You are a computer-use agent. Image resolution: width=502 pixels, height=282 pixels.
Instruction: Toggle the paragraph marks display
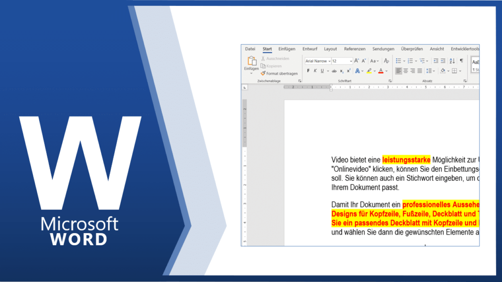461,61
